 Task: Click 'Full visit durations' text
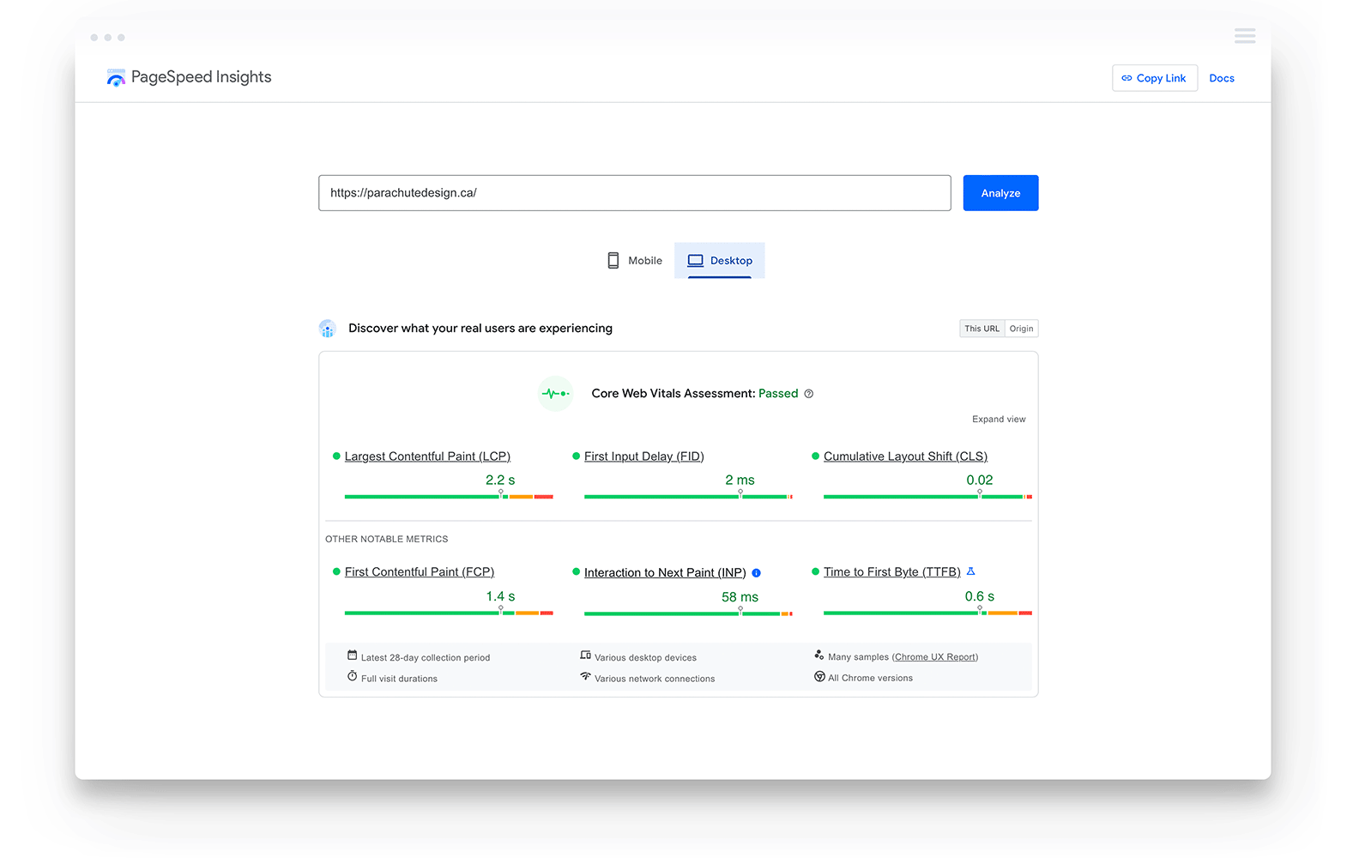(x=399, y=679)
